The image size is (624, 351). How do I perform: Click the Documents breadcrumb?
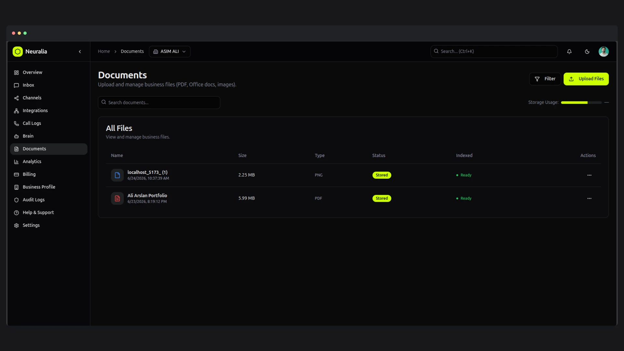(x=132, y=51)
